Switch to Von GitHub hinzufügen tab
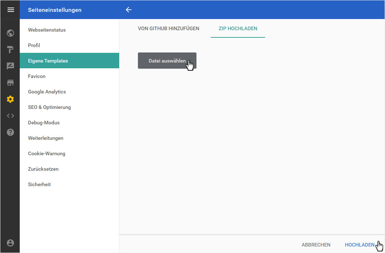The height and width of the screenshot is (253, 385). [168, 28]
